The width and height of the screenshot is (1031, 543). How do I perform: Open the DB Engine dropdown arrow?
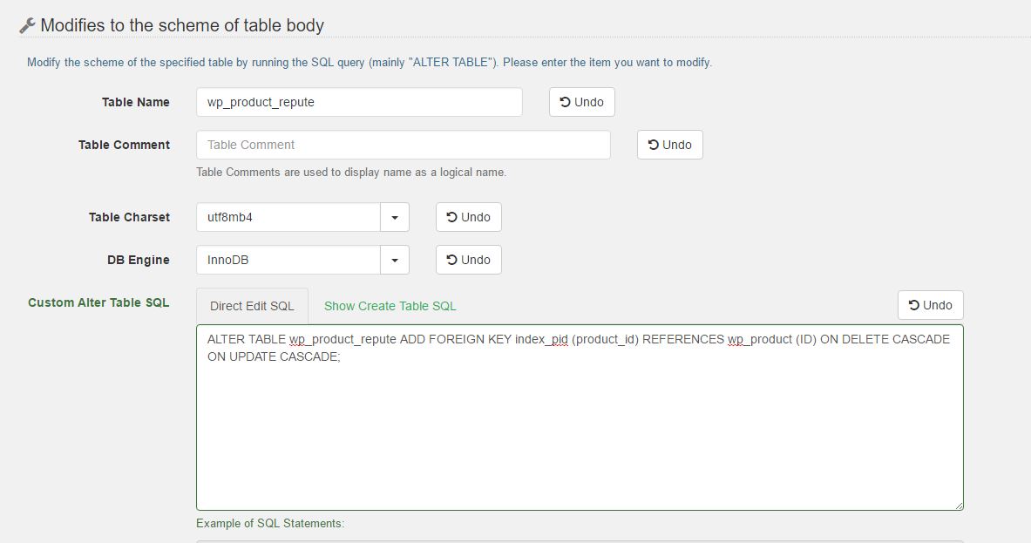[x=395, y=260]
